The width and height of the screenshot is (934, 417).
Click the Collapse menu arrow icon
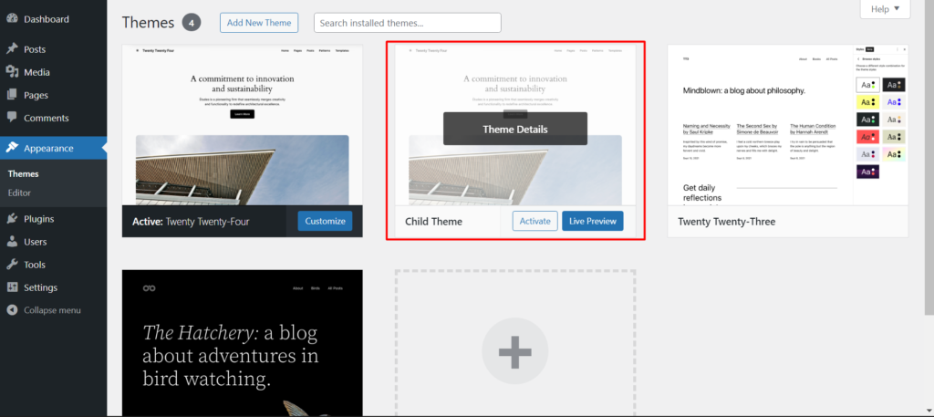[12, 310]
